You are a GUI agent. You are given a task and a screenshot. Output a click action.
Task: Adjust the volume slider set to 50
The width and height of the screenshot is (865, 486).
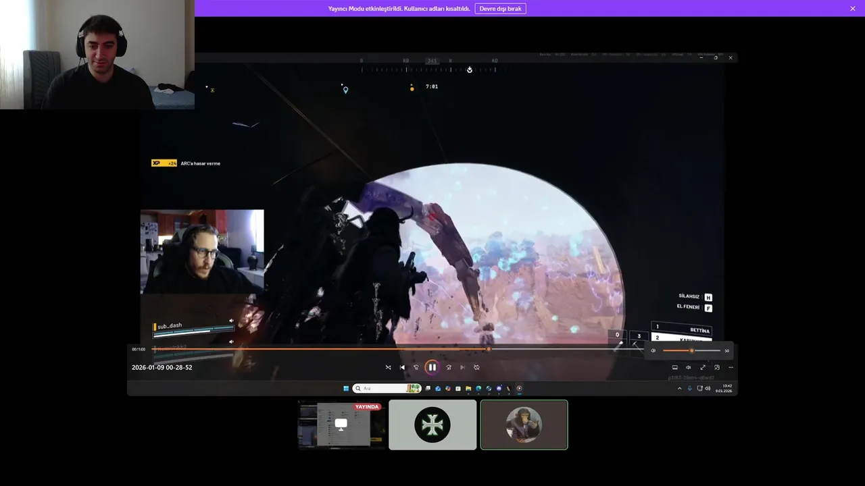691,350
